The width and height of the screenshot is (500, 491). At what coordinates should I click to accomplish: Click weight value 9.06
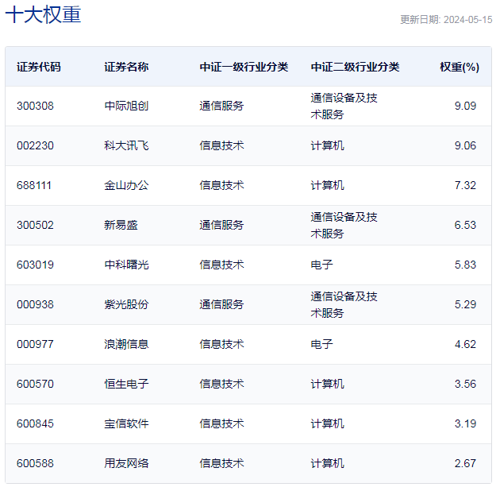click(465, 145)
